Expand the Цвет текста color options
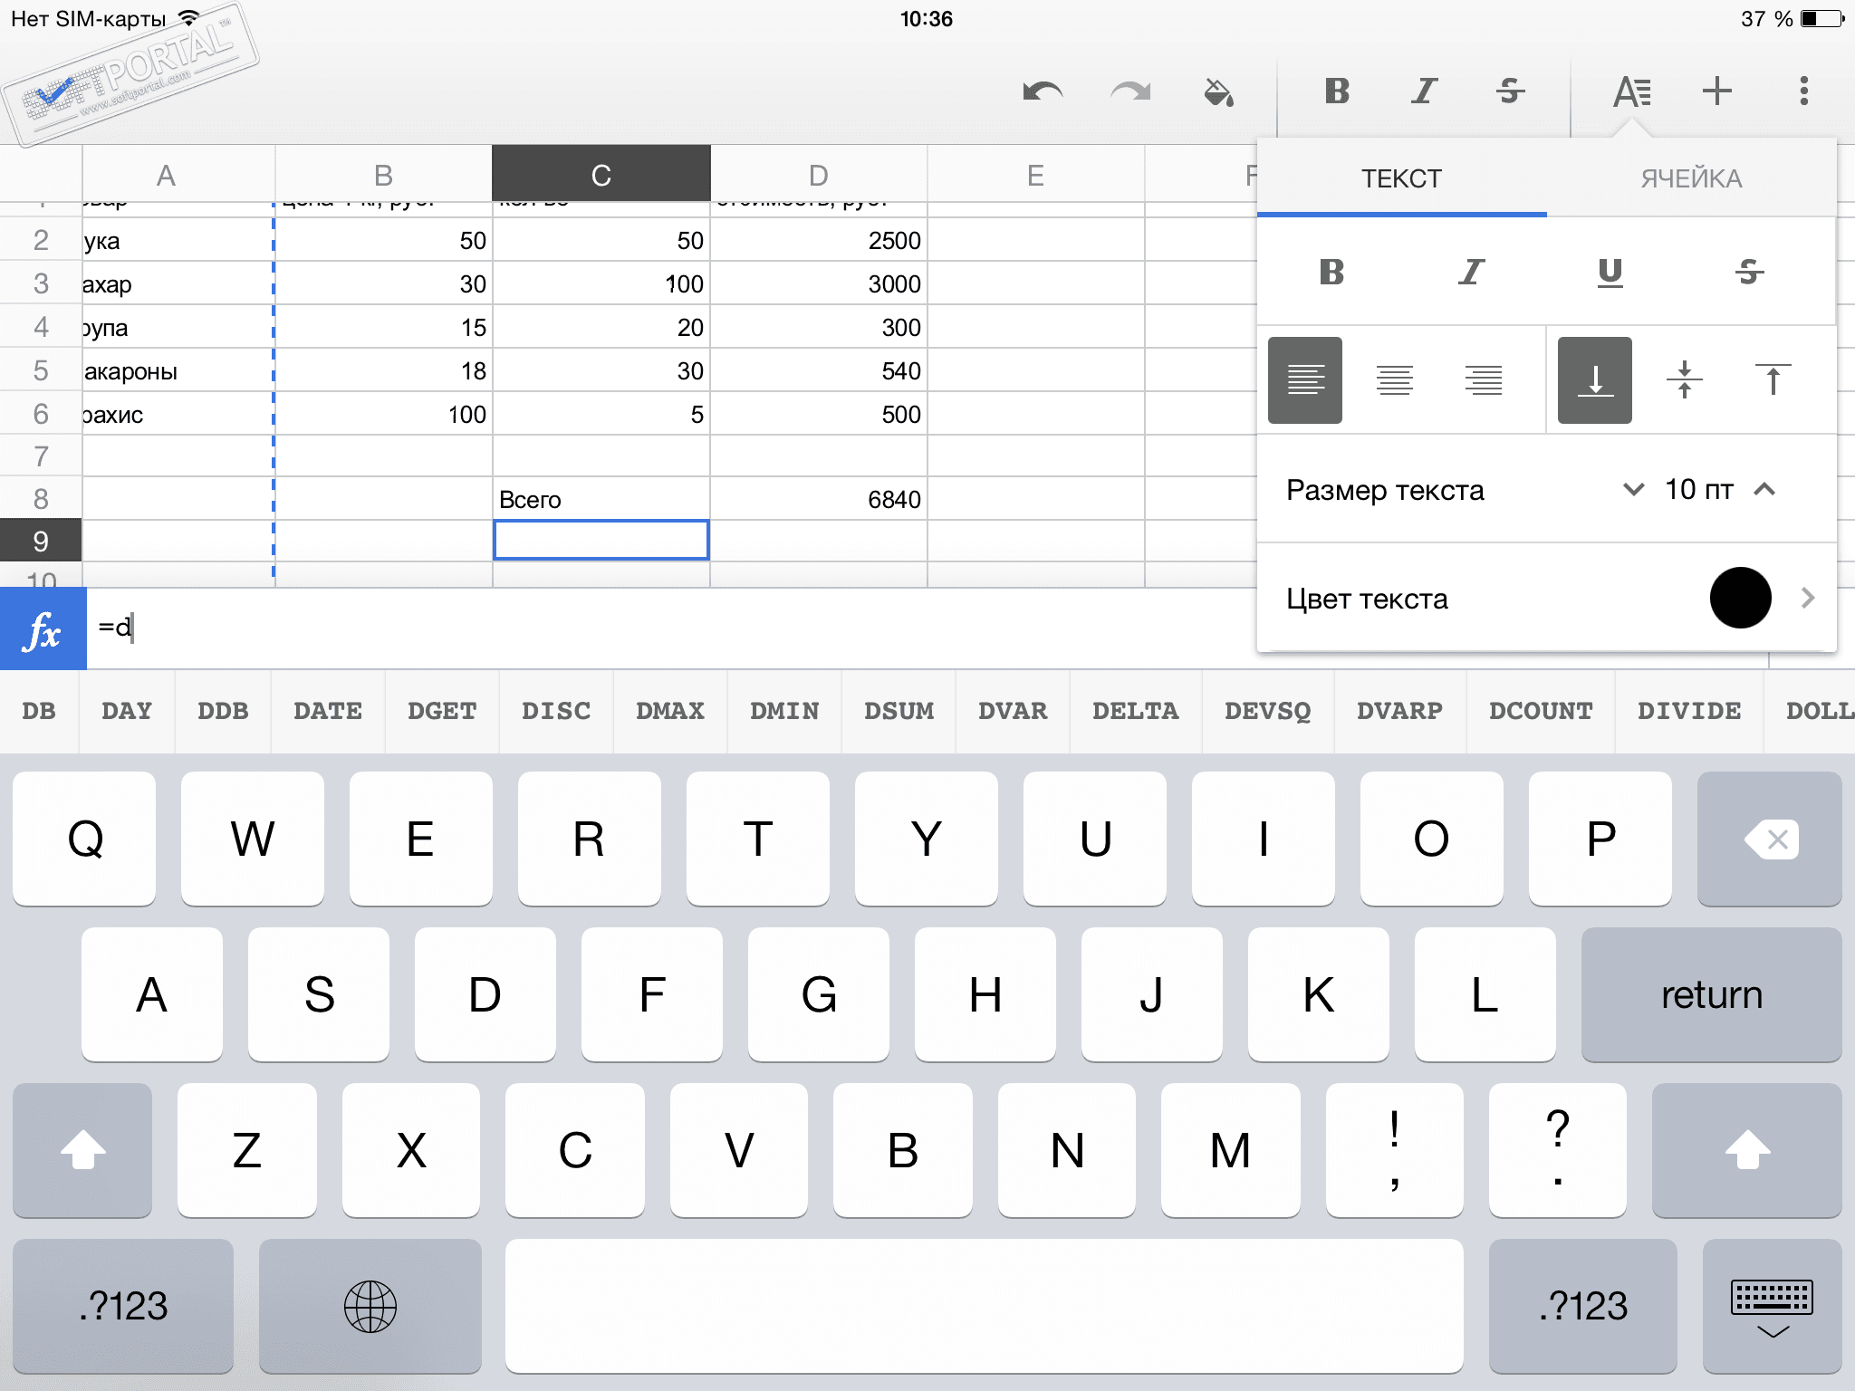Image resolution: width=1855 pixels, height=1391 pixels. [x=1807, y=598]
